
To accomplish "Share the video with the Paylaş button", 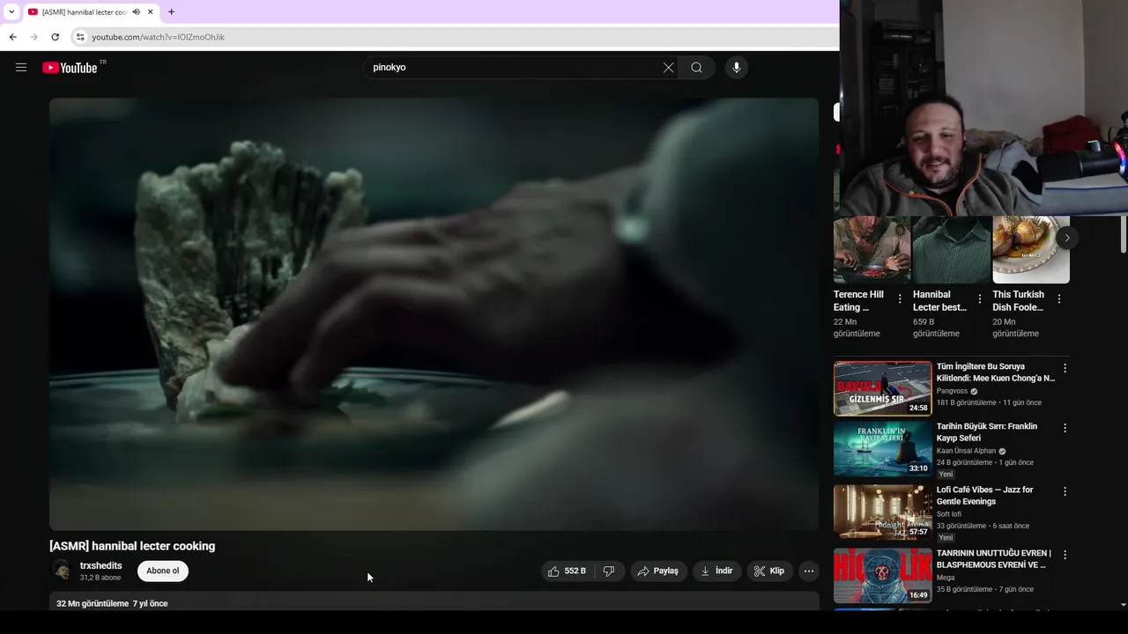I will coord(658,571).
